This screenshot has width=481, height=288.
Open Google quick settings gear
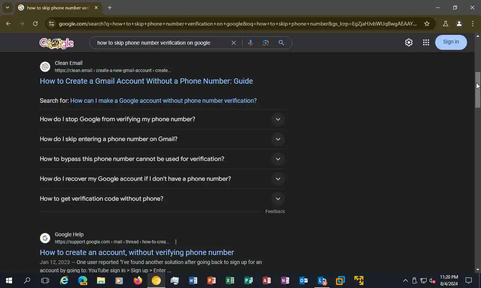pos(409,42)
